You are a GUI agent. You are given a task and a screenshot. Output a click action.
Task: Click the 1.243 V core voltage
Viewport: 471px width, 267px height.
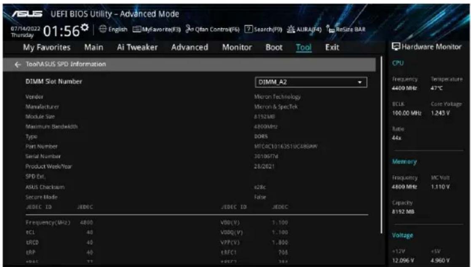440,113
